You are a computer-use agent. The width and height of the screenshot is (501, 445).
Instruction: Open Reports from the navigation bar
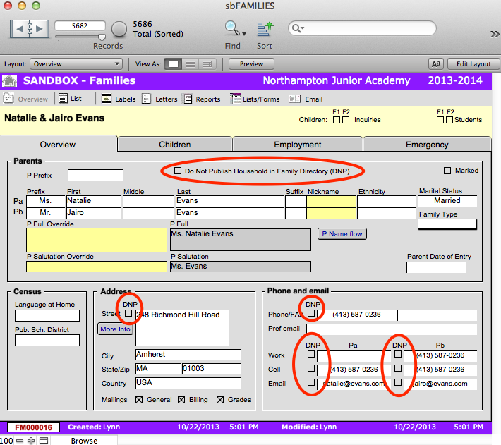point(187,99)
